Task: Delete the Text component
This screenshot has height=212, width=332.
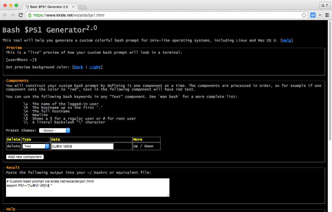Action: tap(13, 146)
